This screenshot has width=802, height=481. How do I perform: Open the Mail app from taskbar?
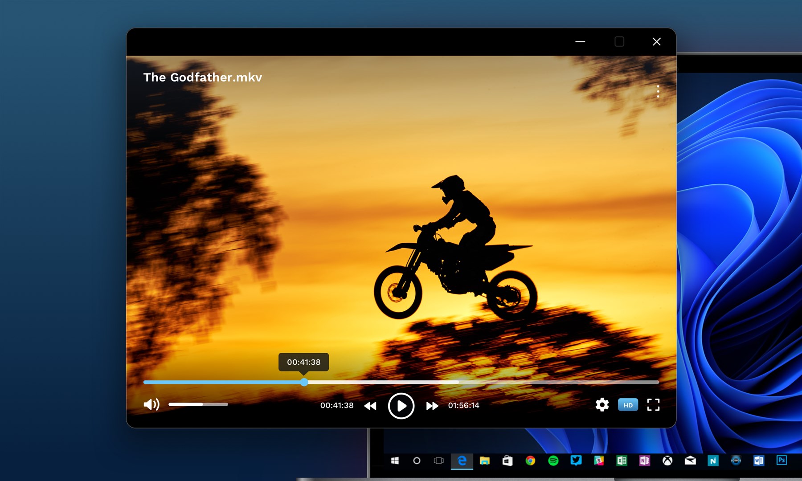[690, 461]
